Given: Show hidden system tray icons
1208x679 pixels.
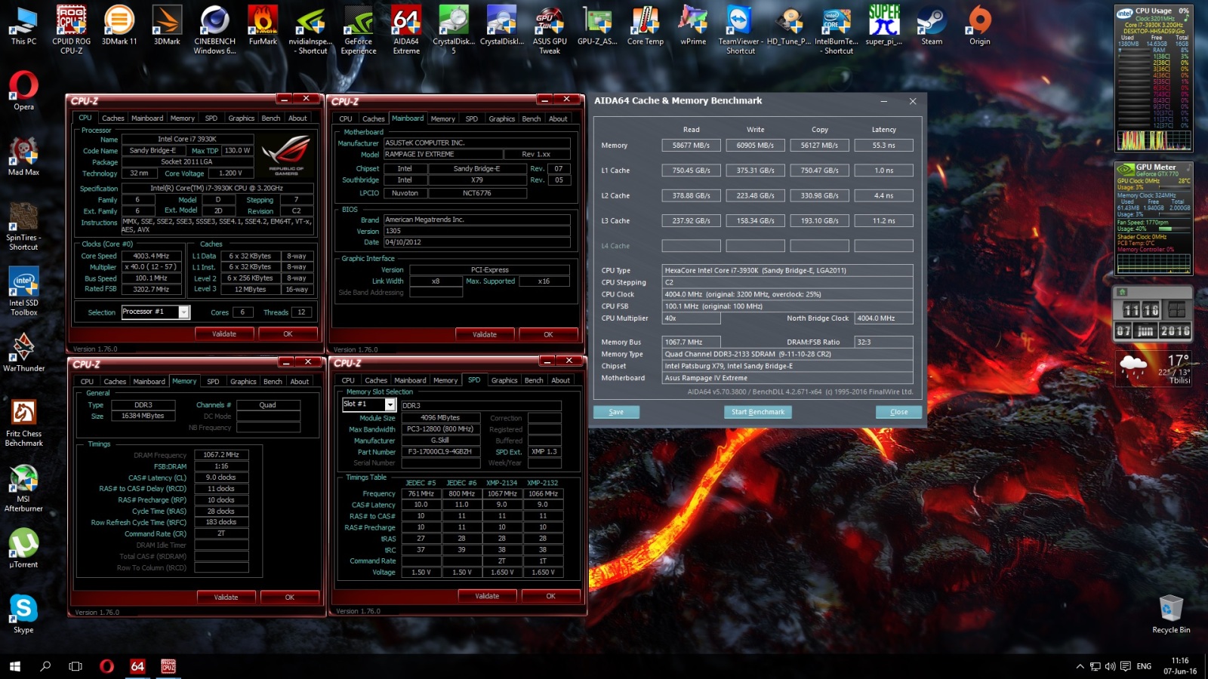Looking at the screenshot, I should point(1080,666).
